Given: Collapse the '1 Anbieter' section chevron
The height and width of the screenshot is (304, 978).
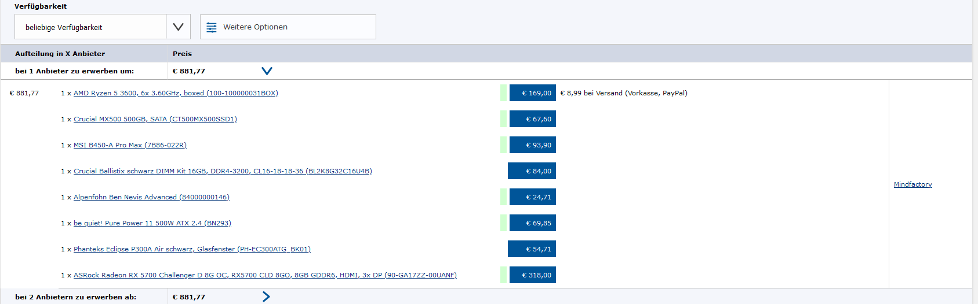Looking at the screenshot, I should click(x=267, y=71).
